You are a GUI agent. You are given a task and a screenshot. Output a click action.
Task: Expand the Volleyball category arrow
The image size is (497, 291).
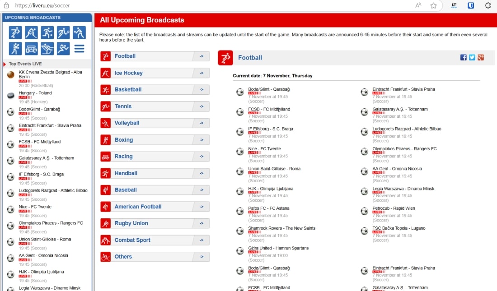click(x=202, y=123)
